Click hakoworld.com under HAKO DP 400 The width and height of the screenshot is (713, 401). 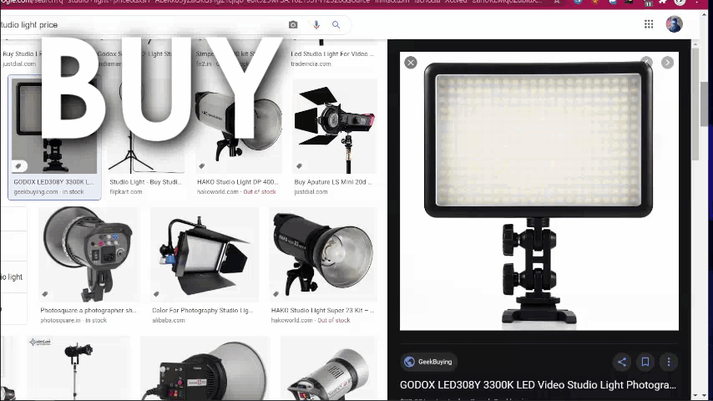pos(217,191)
